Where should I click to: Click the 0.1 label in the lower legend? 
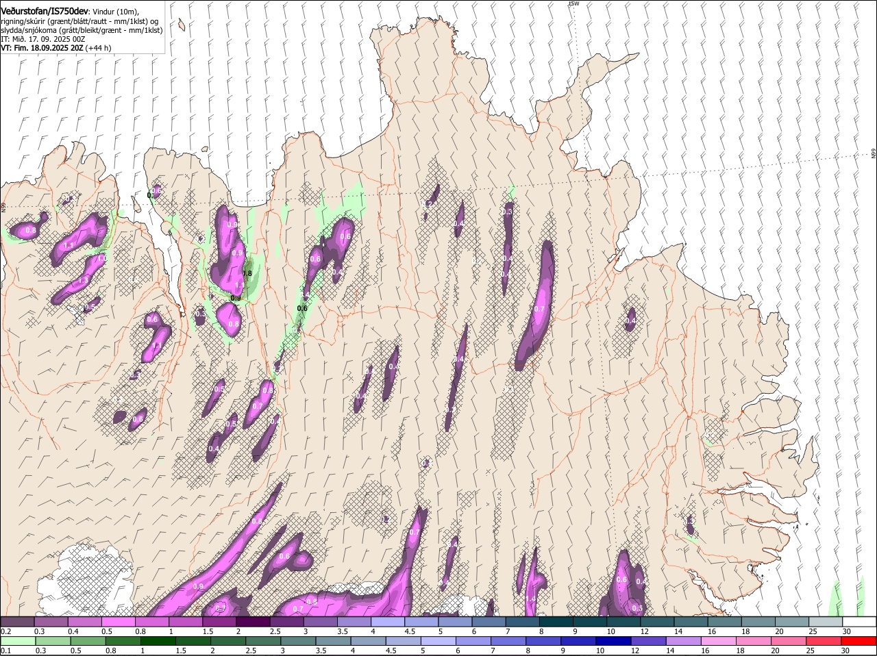click(5, 651)
